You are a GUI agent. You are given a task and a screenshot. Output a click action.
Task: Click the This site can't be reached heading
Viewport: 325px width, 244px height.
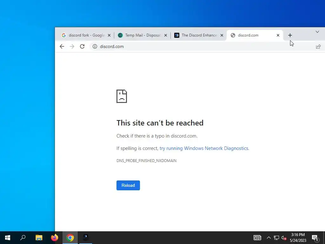160,123
